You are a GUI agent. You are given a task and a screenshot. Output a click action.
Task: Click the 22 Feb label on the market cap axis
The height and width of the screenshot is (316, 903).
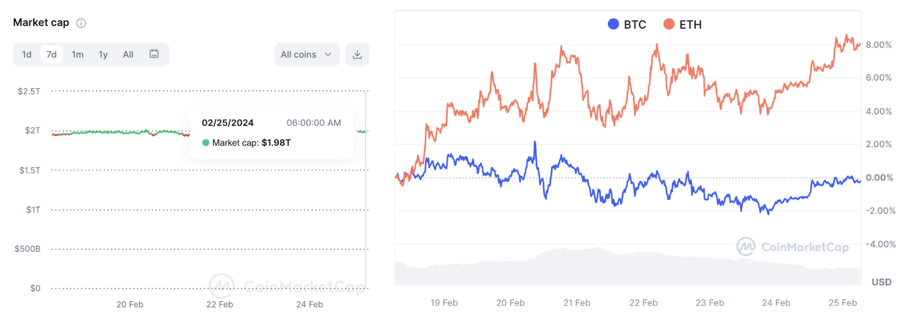pyautogui.click(x=219, y=305)
